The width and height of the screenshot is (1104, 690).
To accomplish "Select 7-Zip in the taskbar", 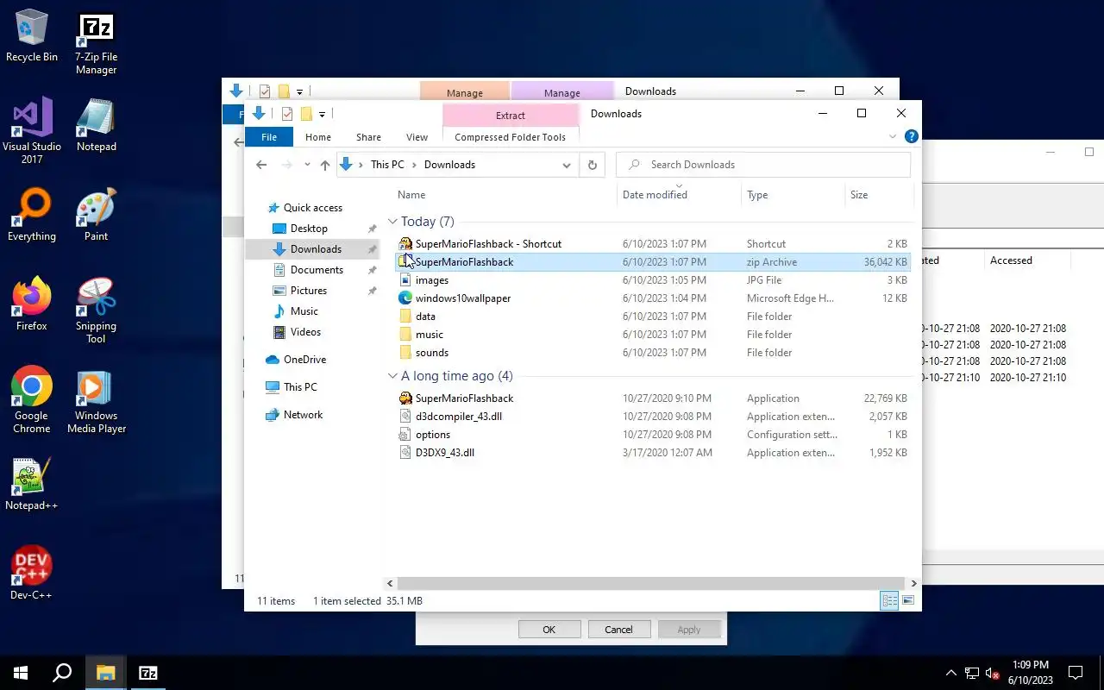I will [147, 673].
